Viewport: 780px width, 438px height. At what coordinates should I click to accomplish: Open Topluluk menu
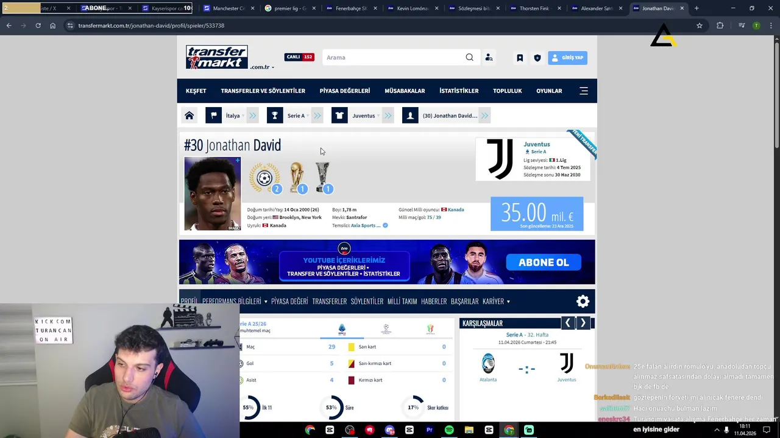[x=508, y=91]
